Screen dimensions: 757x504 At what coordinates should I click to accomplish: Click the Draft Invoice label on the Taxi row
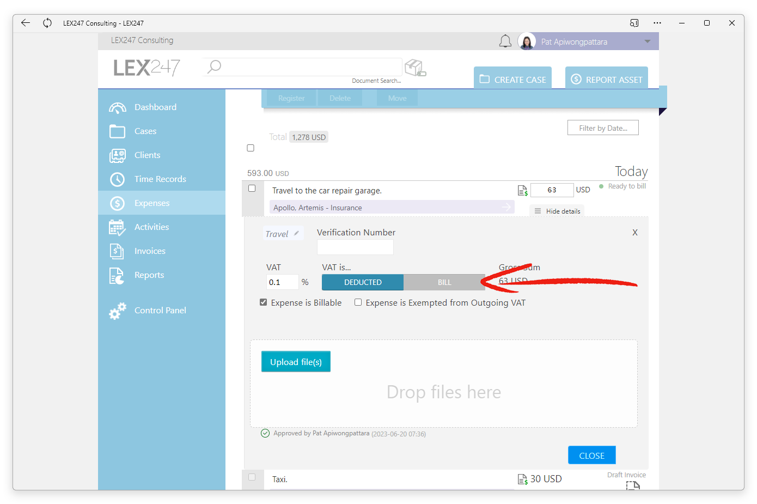(626, 475)
